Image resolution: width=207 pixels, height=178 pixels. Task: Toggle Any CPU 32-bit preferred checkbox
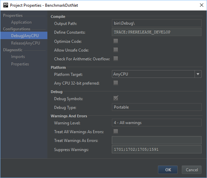point(116,83)
